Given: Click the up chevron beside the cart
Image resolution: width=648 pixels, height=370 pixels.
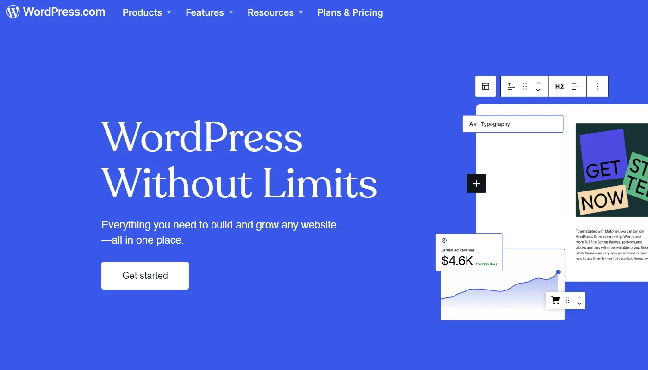Looking at the screenshot, I should point(579,297).
